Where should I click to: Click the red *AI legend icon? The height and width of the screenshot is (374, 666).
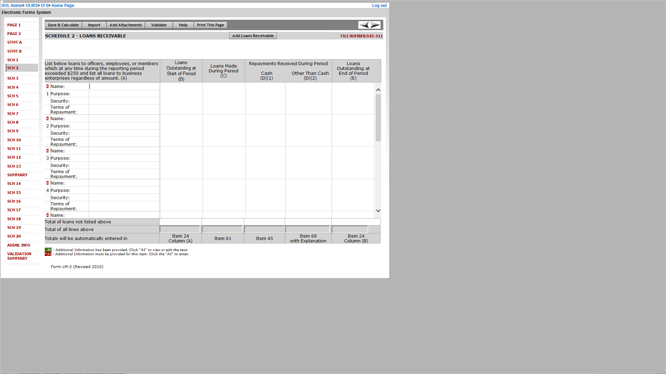point(48,254)
